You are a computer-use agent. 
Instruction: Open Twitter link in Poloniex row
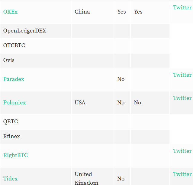182,98
